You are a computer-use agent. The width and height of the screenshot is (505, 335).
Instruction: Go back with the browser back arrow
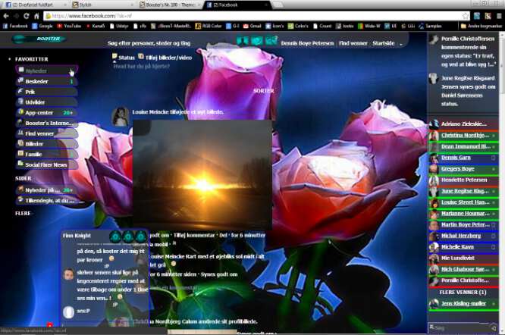tap(6, 16)
